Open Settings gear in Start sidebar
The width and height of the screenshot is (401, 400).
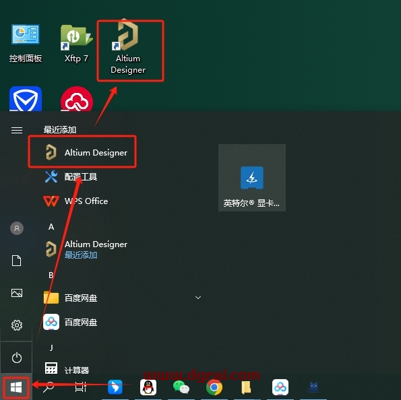click(17, 325)
